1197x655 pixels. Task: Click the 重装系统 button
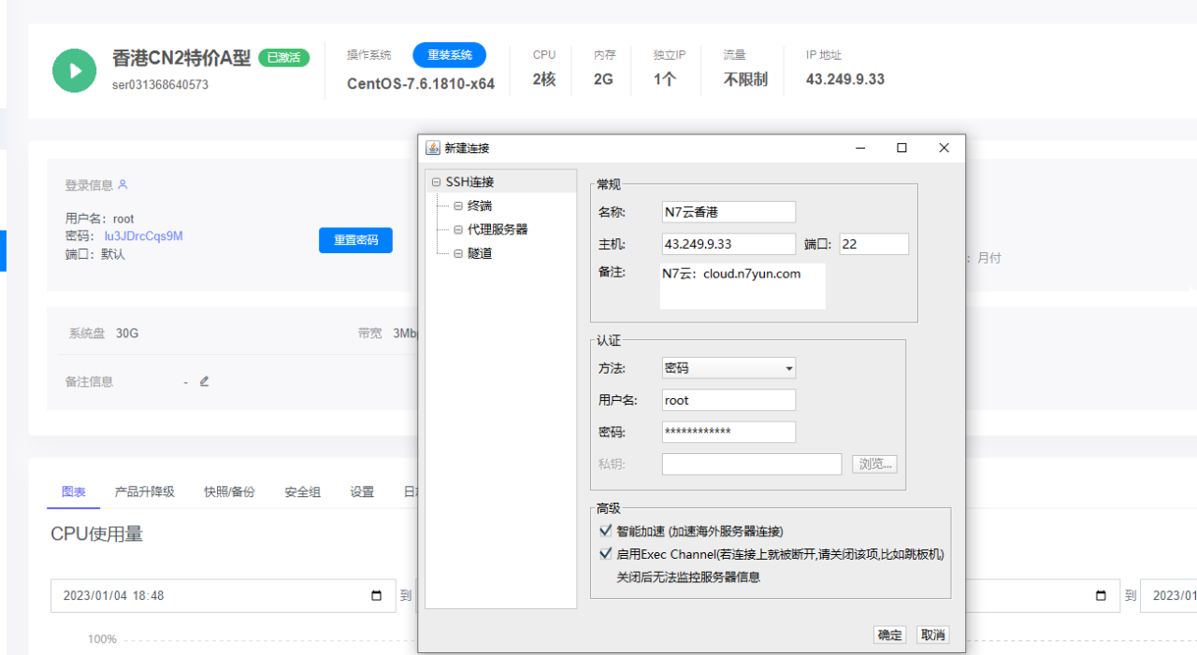[x=449, y=55]
